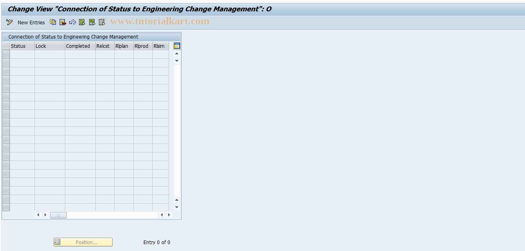This screenshot has width=525, height=251.
Task: Click the horizontal scrollbar thumb below the table
Action: [x=58, y=215]
